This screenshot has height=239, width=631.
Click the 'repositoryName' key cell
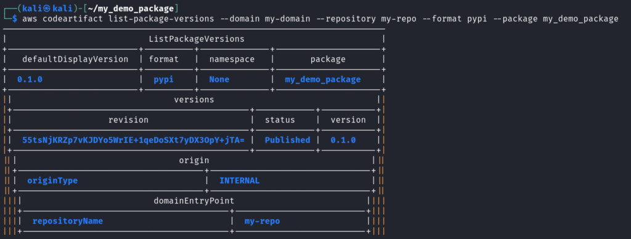click(x=68, y=221)
